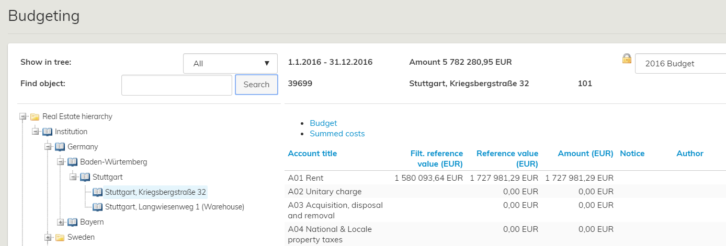Expand the Sweden tree node
The height and width of the screenshot is (246, 726).
pos(48,238)
